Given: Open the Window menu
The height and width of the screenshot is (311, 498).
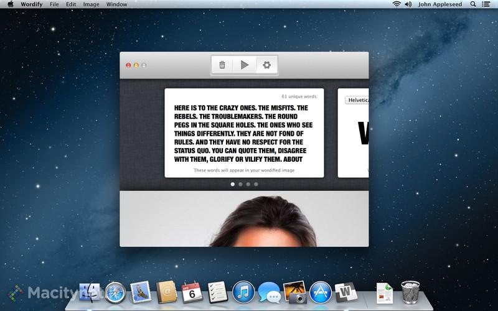Looking at the screenshot, I should tap(116, 4).
